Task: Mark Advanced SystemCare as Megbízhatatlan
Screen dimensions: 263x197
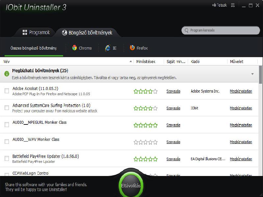Action: click(x=241, y=108)
